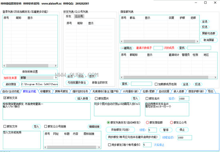Click the 延迟 field showing 1000
Viewport: 220px width, 152px height.
[x=184, y=99]
